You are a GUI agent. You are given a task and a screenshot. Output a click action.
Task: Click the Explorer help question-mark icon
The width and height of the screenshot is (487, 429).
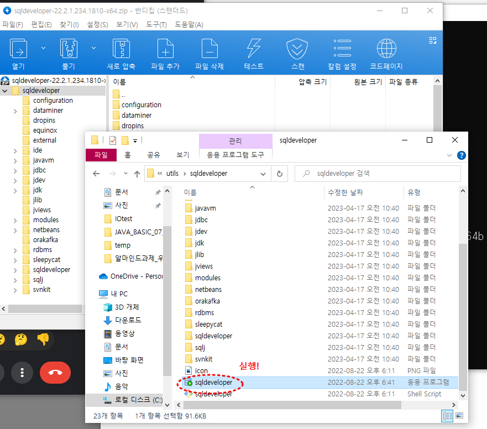[461, 155]
